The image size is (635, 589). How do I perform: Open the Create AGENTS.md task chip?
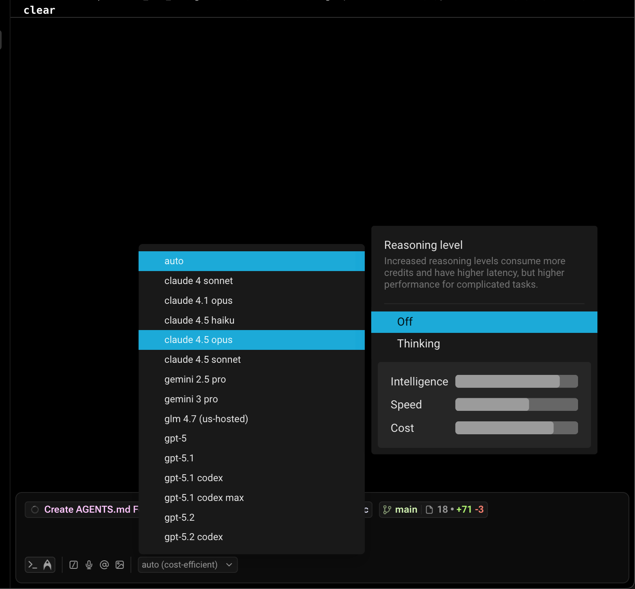(82, 509)
